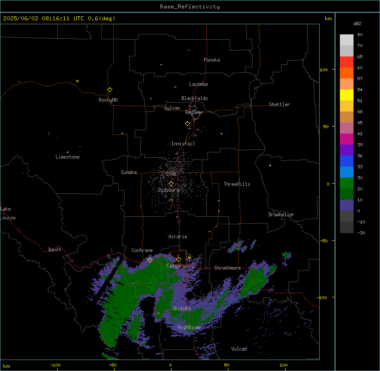
Task: Pick the white 80 dBZ legend swatch
Action: (346, 40)
